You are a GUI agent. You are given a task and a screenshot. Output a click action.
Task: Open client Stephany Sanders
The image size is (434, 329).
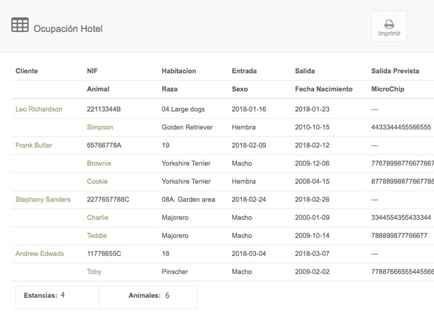[43, 199]
